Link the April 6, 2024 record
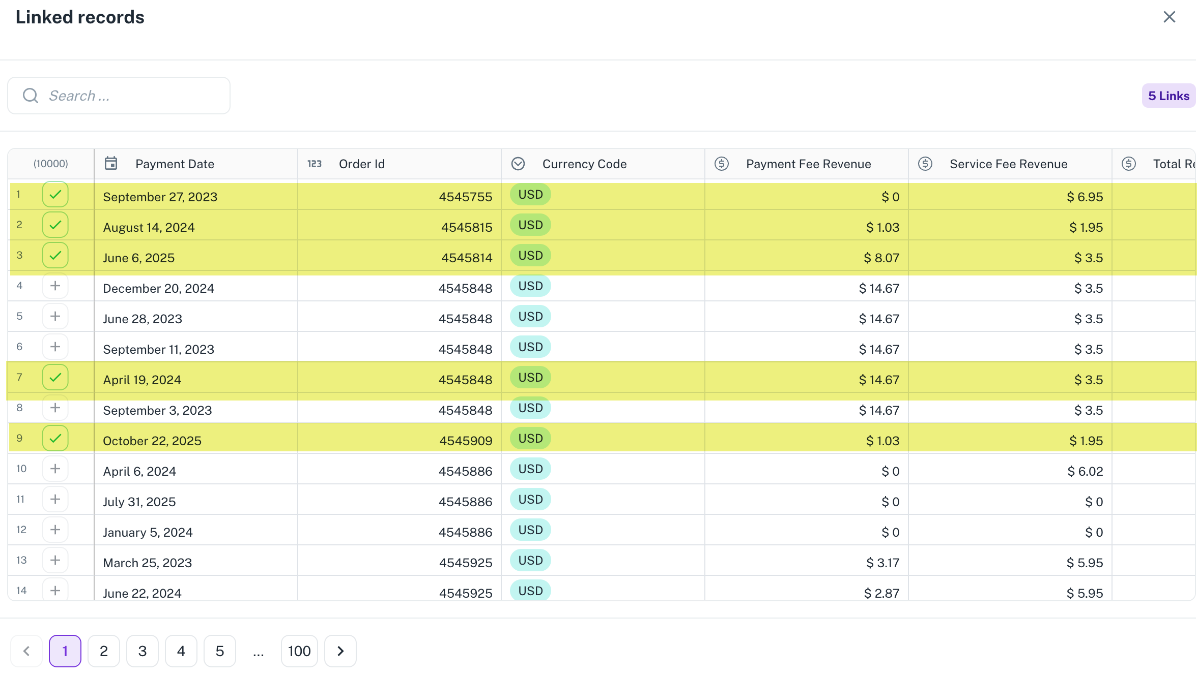 pyautogui.click(x=55, y=469)
